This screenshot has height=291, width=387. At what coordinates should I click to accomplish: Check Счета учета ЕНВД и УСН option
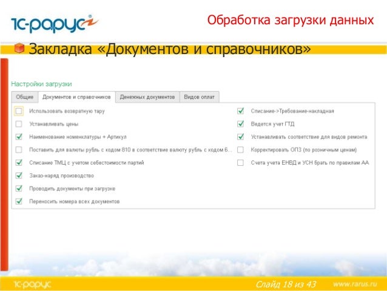[240, 162]
